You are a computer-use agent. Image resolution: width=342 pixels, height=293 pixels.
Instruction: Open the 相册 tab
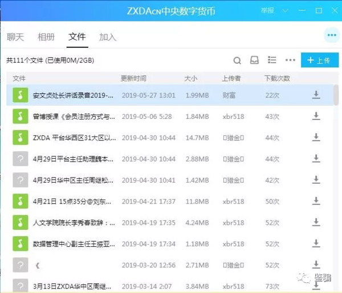point(46,38)
